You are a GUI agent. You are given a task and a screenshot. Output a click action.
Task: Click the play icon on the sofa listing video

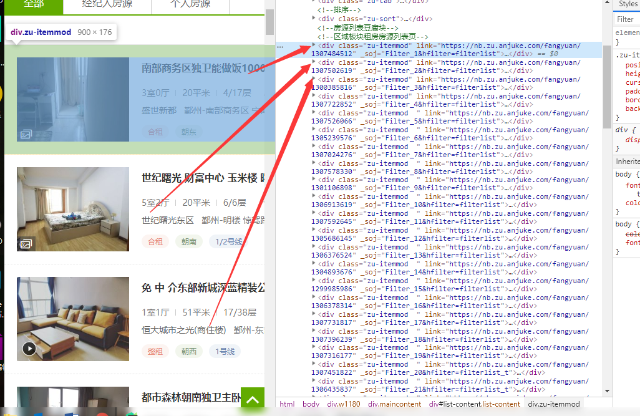click(29, 349)
